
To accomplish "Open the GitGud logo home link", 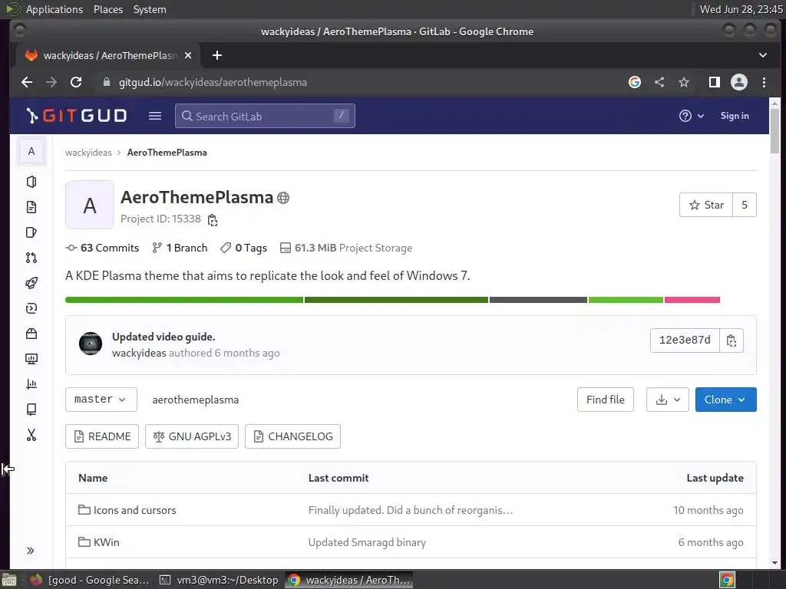I will (77, 116).
